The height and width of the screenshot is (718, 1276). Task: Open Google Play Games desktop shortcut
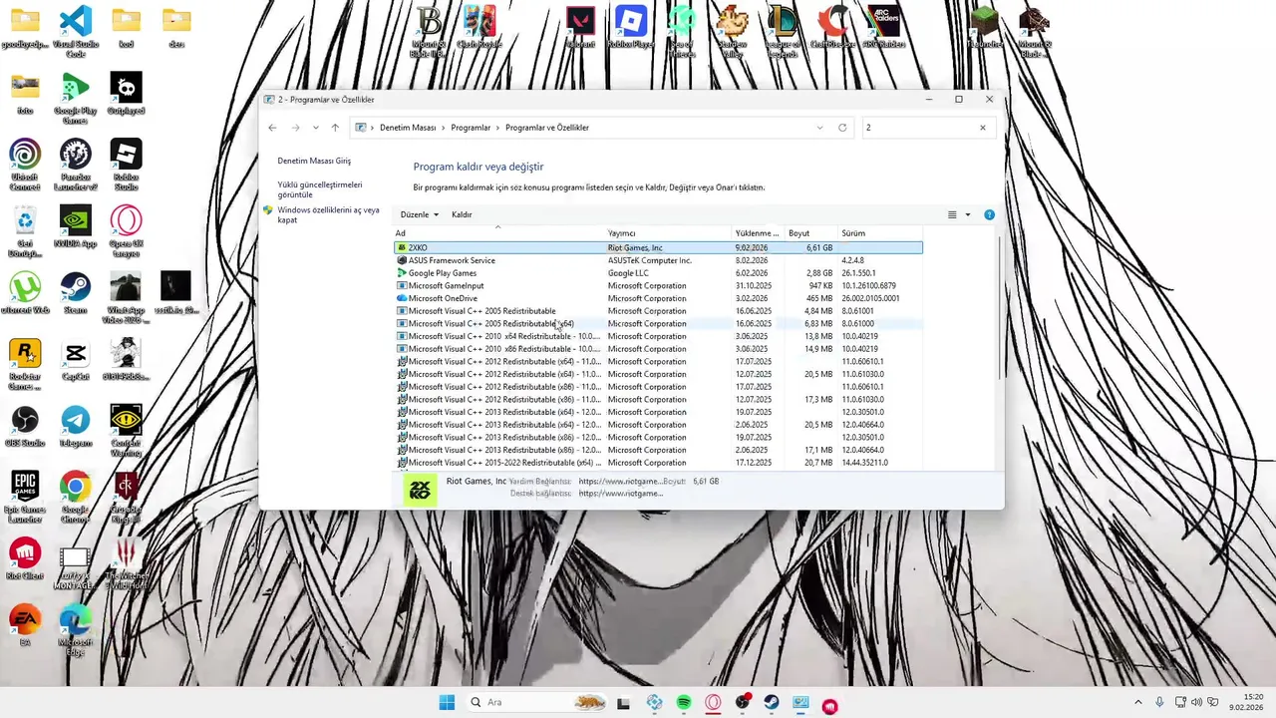coord(76,98)
